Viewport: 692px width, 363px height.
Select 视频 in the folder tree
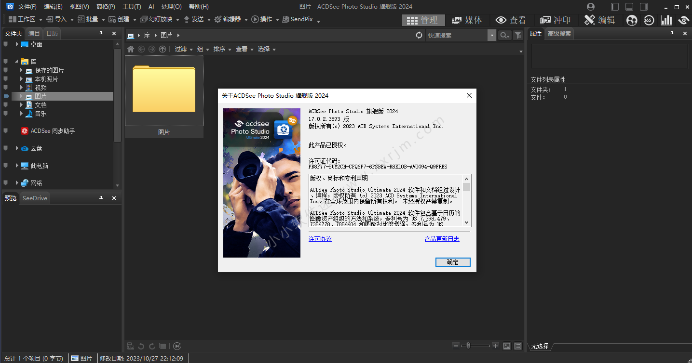(x=41, y=88)
